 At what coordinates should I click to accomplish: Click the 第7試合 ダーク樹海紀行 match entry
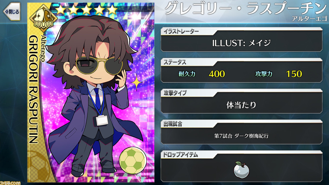(241, 136)
